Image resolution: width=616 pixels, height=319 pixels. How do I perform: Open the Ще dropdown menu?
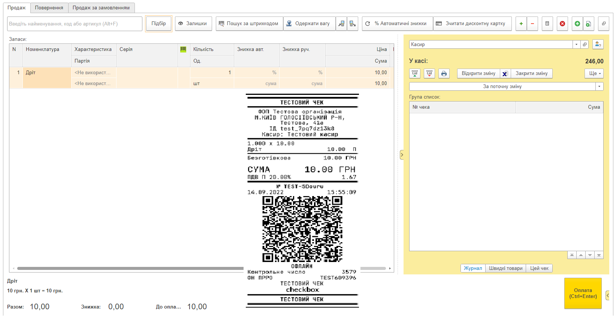[595, 73]
